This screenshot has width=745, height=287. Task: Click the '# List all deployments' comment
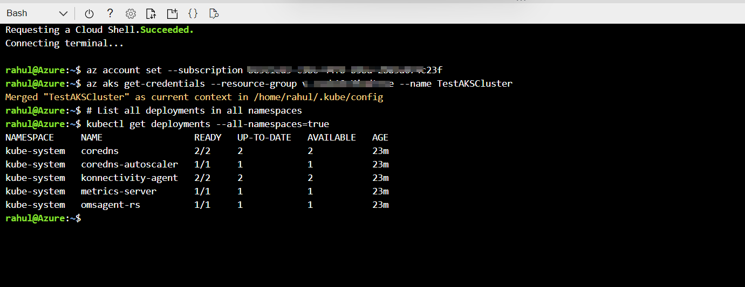tap(194, 110)
